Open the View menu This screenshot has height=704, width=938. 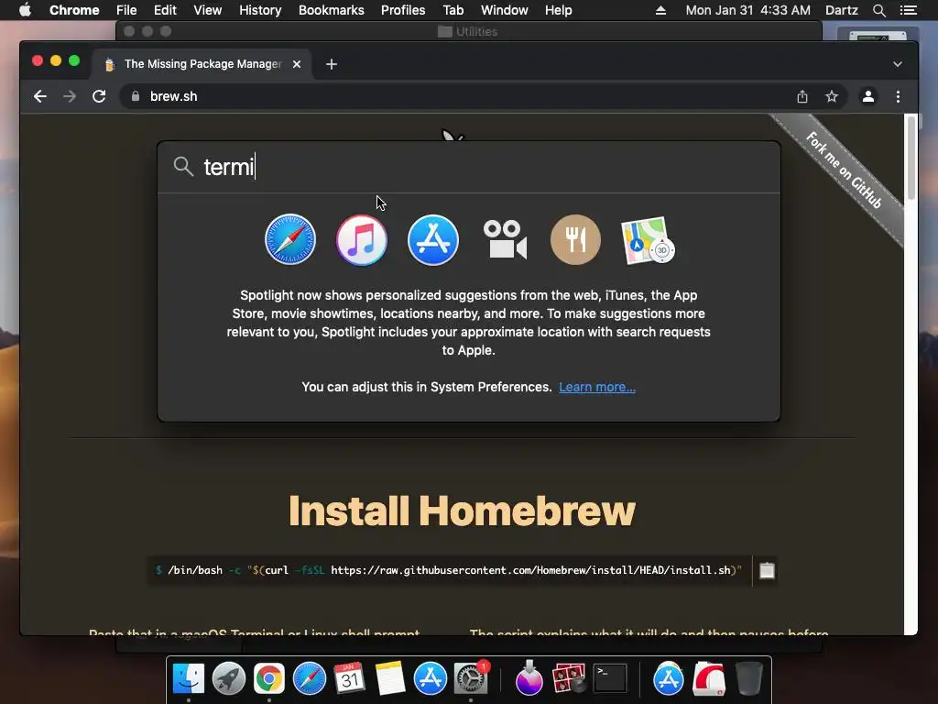pyautogui.click(x=208, y=10)
